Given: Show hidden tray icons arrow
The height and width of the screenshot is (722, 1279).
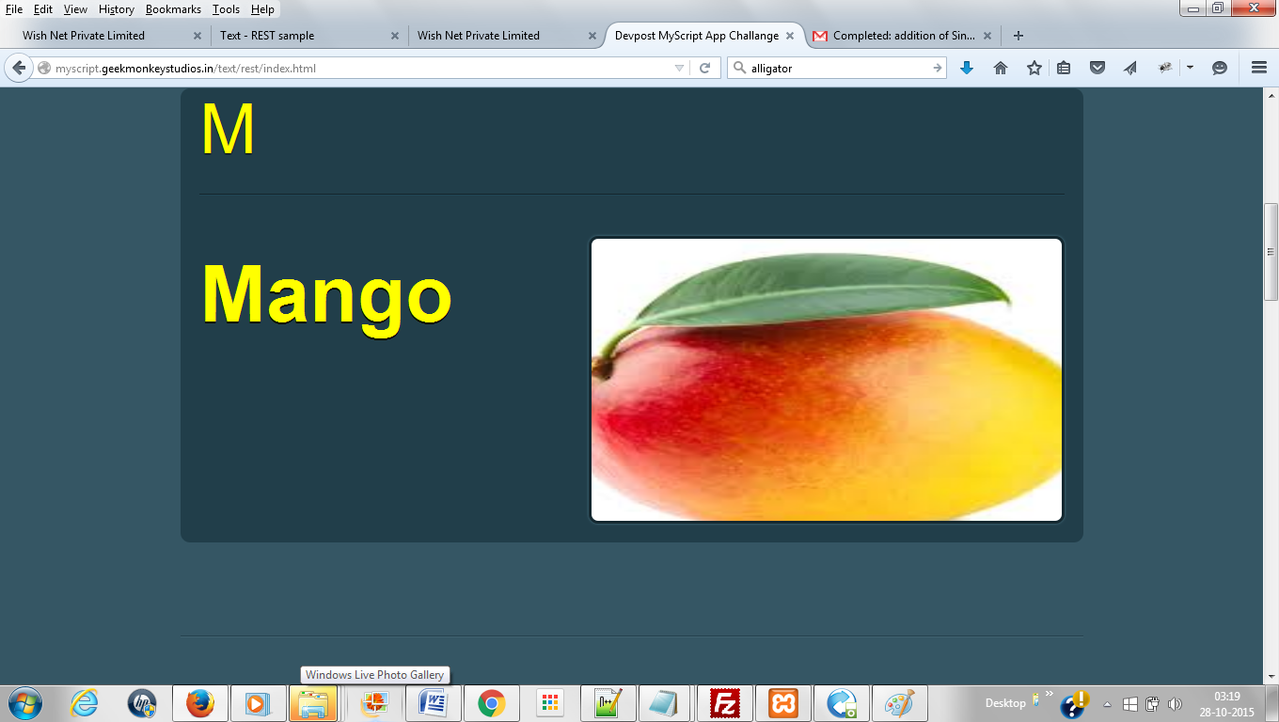Looking at the screenshot, I should (x=1107, y=703).
